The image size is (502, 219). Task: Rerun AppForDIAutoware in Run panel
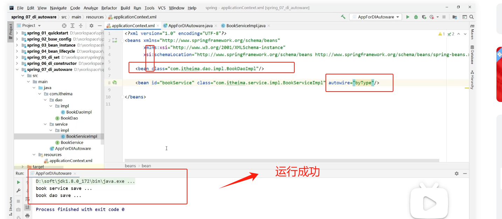click(19, 182)
